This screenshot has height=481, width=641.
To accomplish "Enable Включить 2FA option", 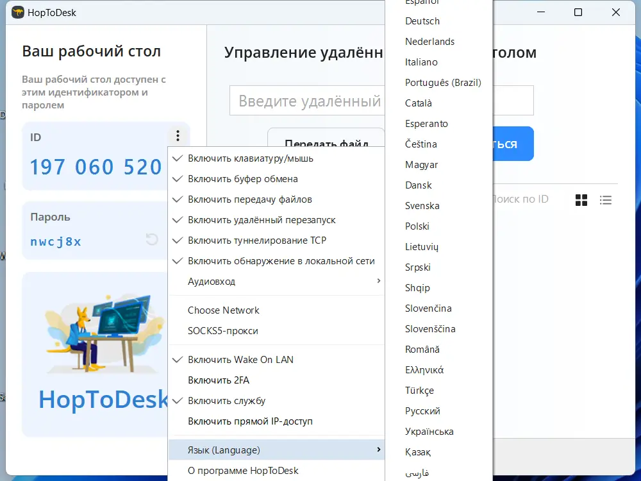I will pos(276,380).
